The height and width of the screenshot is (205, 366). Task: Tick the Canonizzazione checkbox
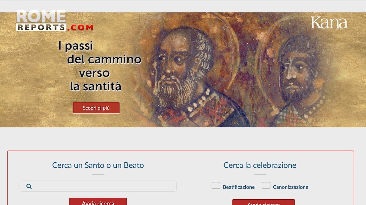pos(266,185)
